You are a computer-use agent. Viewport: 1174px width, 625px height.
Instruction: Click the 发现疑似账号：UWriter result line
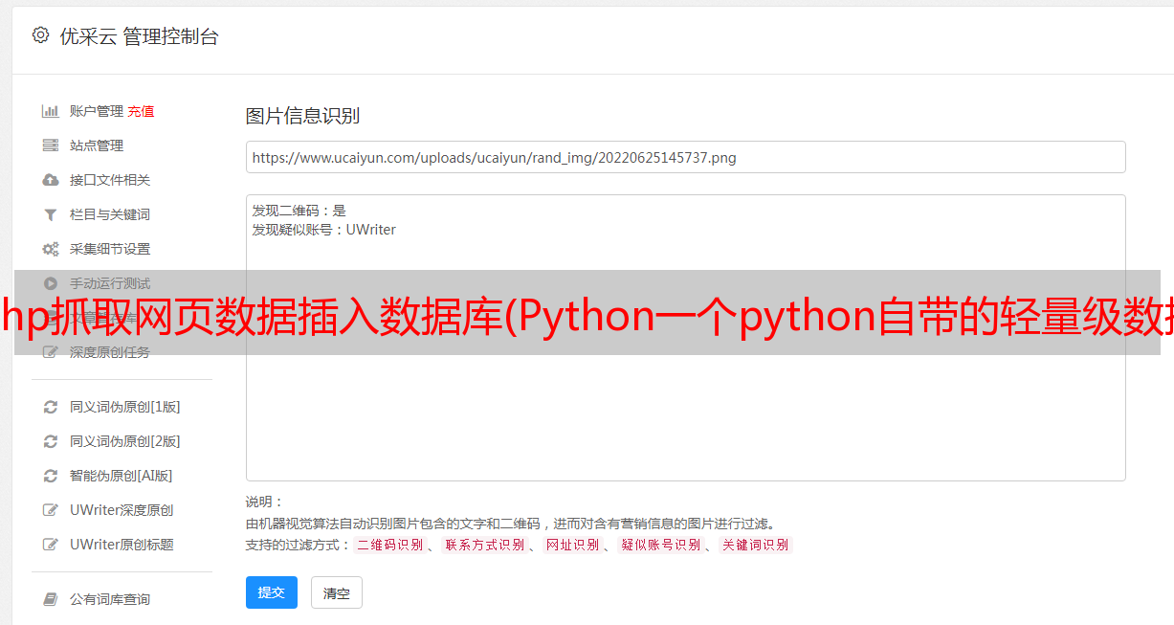pos(324,230)
